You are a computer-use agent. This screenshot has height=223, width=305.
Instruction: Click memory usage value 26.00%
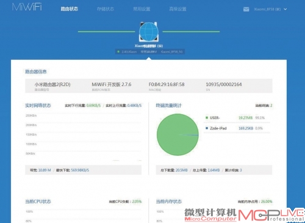pos(267,202)
